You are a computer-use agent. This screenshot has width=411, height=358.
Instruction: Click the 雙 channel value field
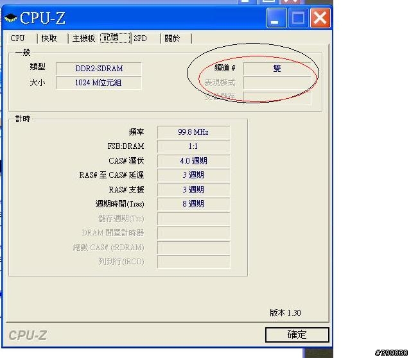tap(277, 69)
